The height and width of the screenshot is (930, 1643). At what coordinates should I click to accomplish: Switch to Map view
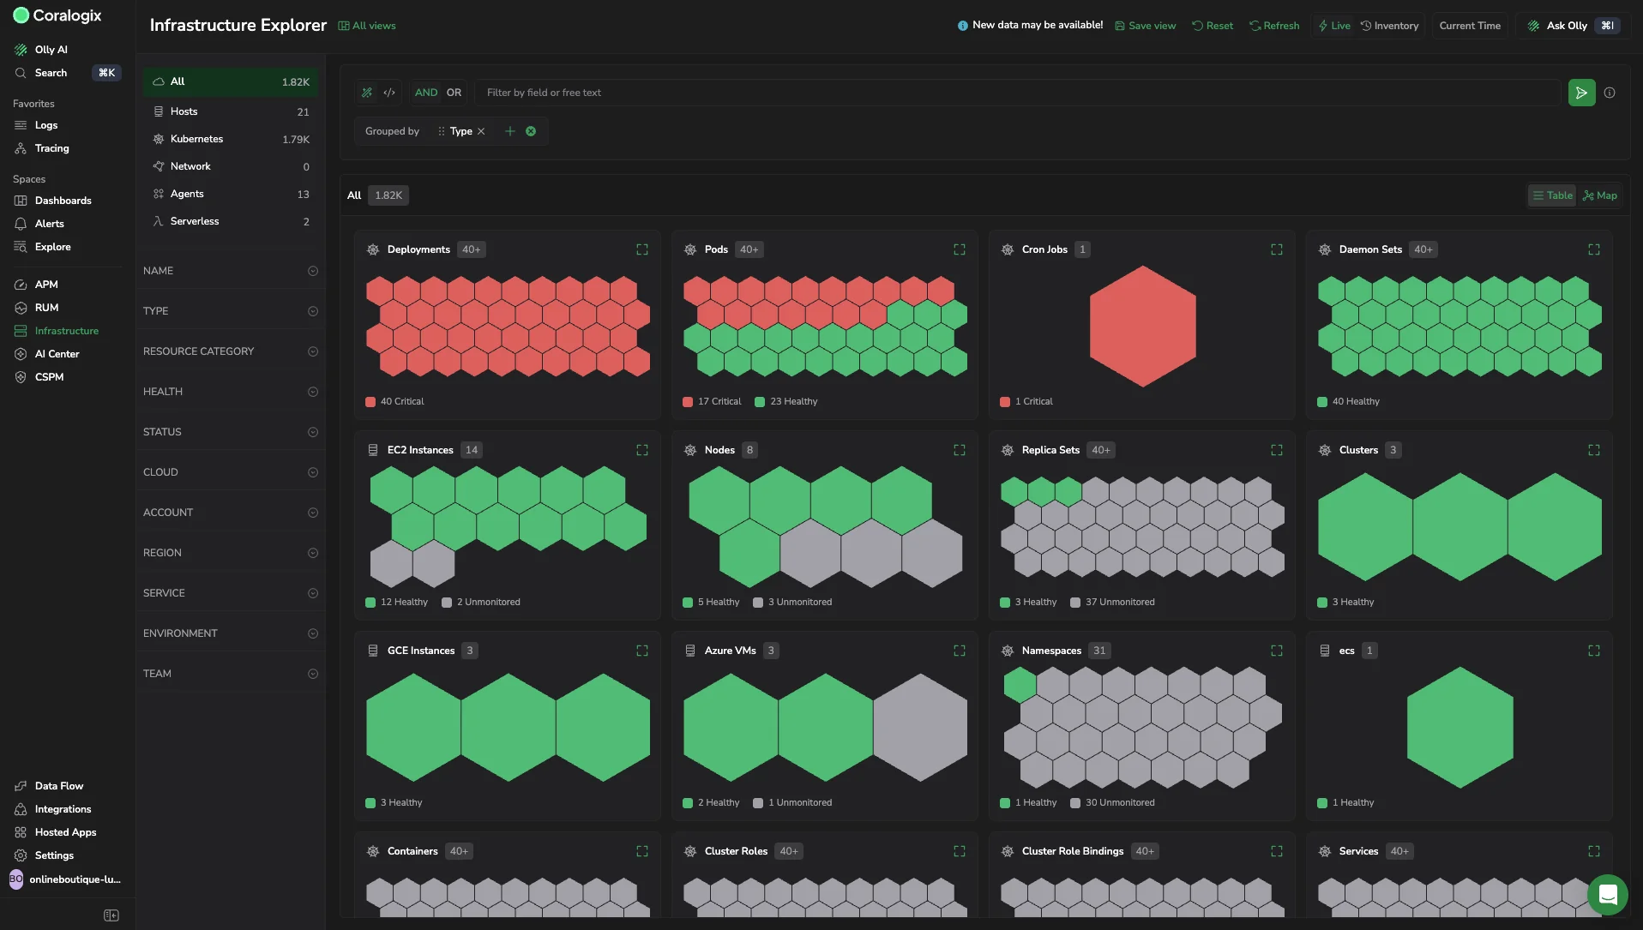(x=1600, y=195)
